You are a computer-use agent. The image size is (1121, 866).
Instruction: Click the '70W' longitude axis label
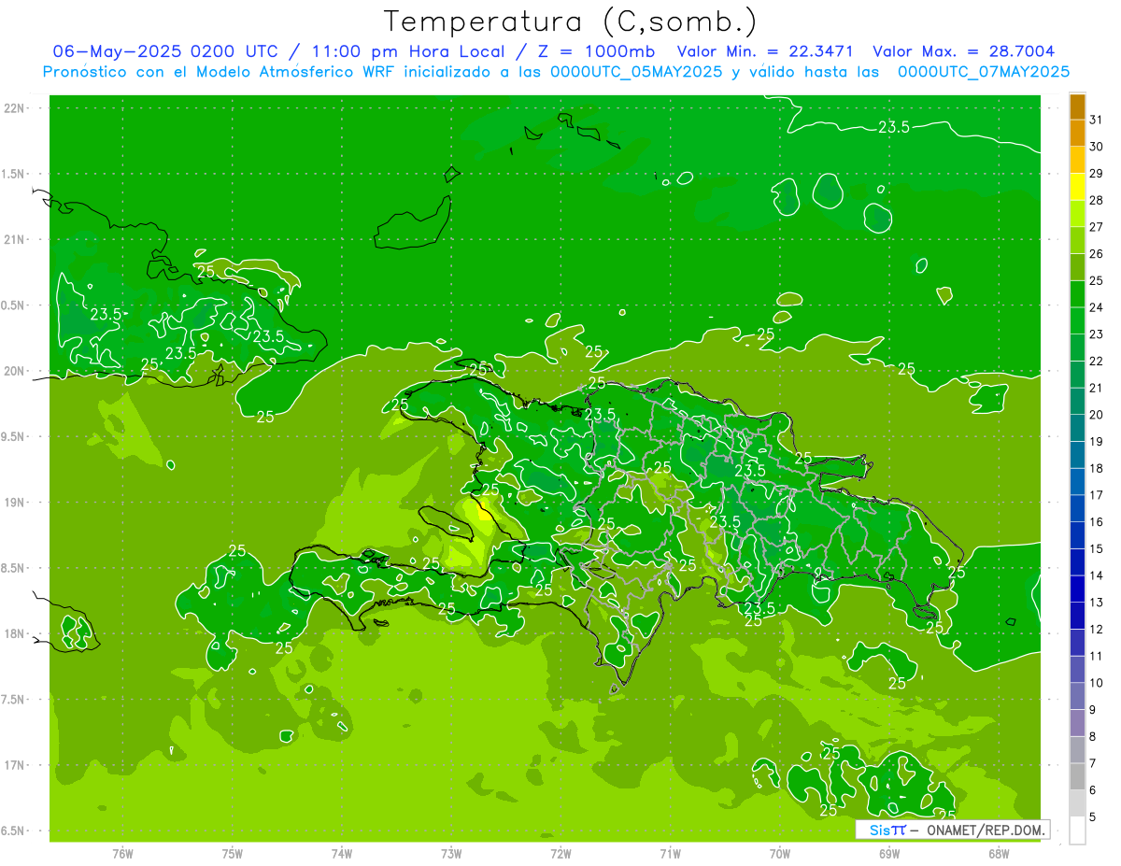pyautogui.click(x=779, y=854)
